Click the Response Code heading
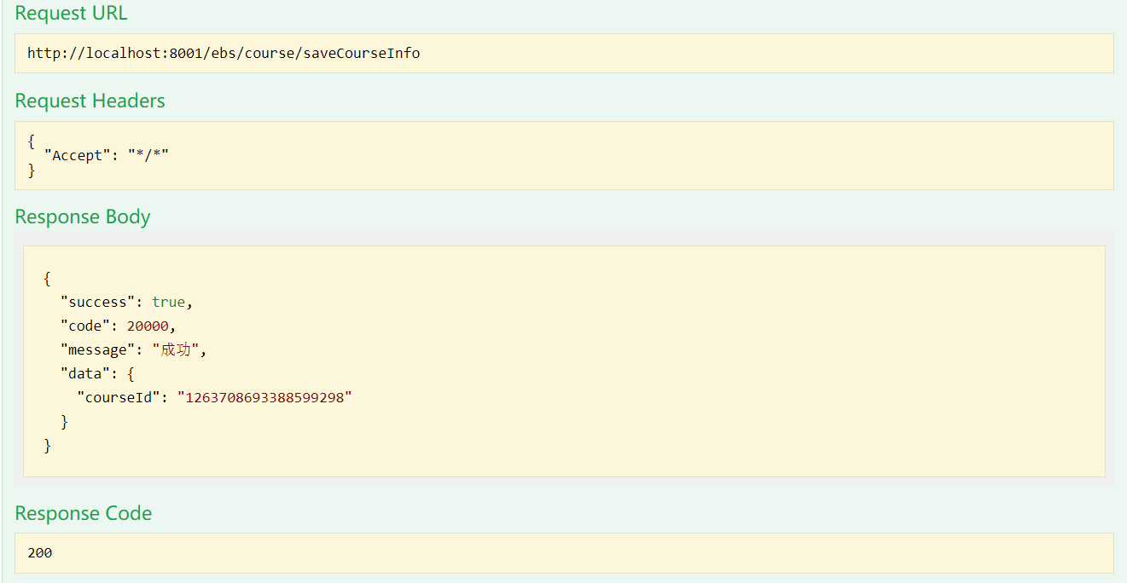This screenshot has height=583, width=1127. (x=83, y=513)
